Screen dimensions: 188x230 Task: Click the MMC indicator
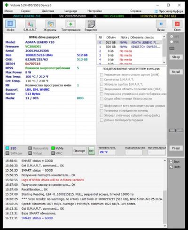[x=53, y=153]
